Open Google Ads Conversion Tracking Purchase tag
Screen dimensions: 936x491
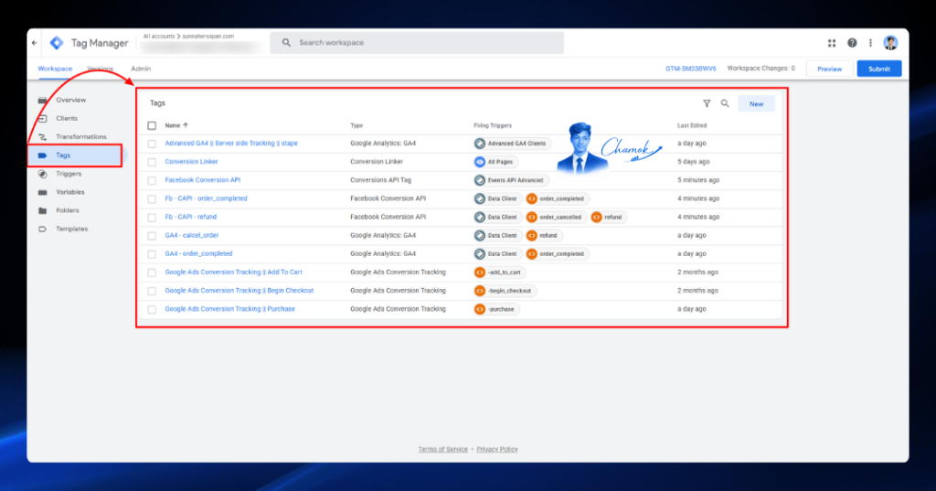[x=229, y=309]
